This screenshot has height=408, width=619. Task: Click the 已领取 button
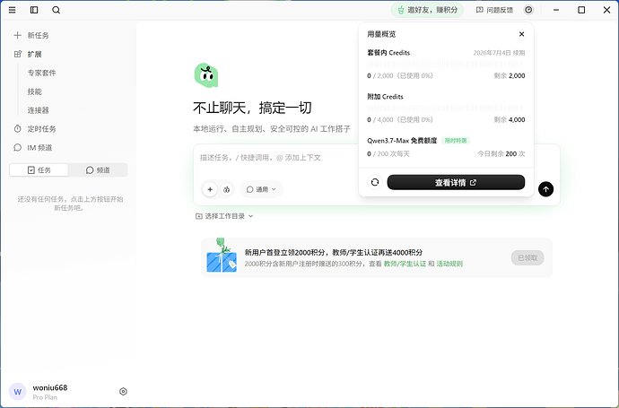click(527, 257)
